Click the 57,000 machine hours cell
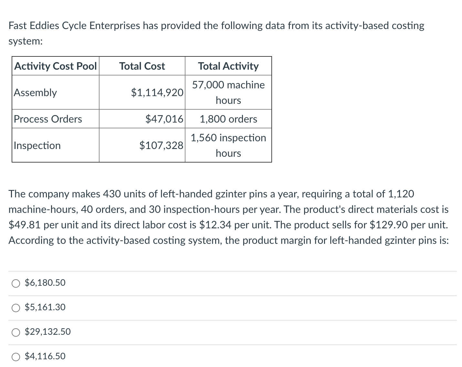Image resolution: width=462 pixels, height=367 pixels. (x=228, y=93)
